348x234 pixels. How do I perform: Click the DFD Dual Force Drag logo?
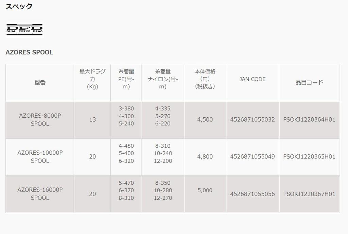point(24,30)
